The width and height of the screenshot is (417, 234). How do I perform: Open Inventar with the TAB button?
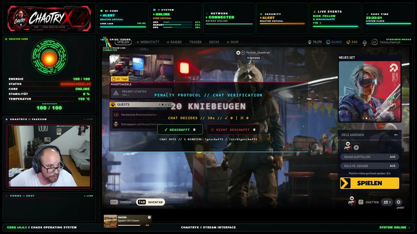pos(151,202)
